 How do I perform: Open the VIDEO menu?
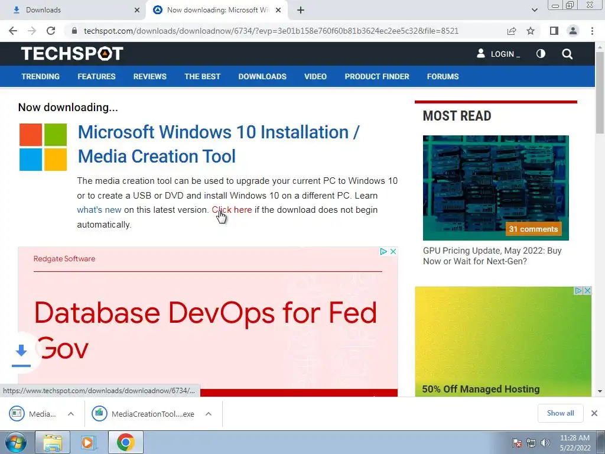coord(315,76)
